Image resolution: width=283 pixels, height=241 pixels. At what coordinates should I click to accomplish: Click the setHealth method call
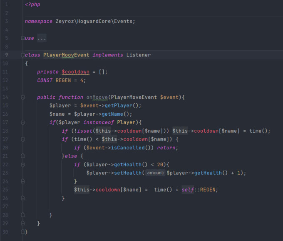pos(128,173)
